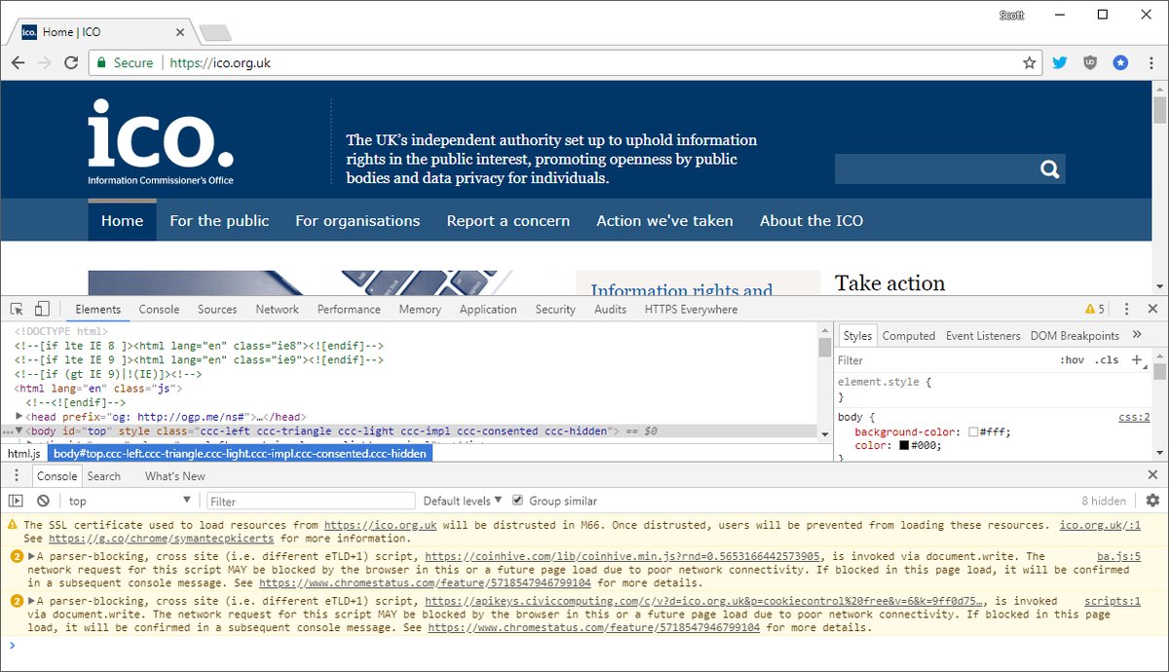Expand the head element node

tap(20, 416)
